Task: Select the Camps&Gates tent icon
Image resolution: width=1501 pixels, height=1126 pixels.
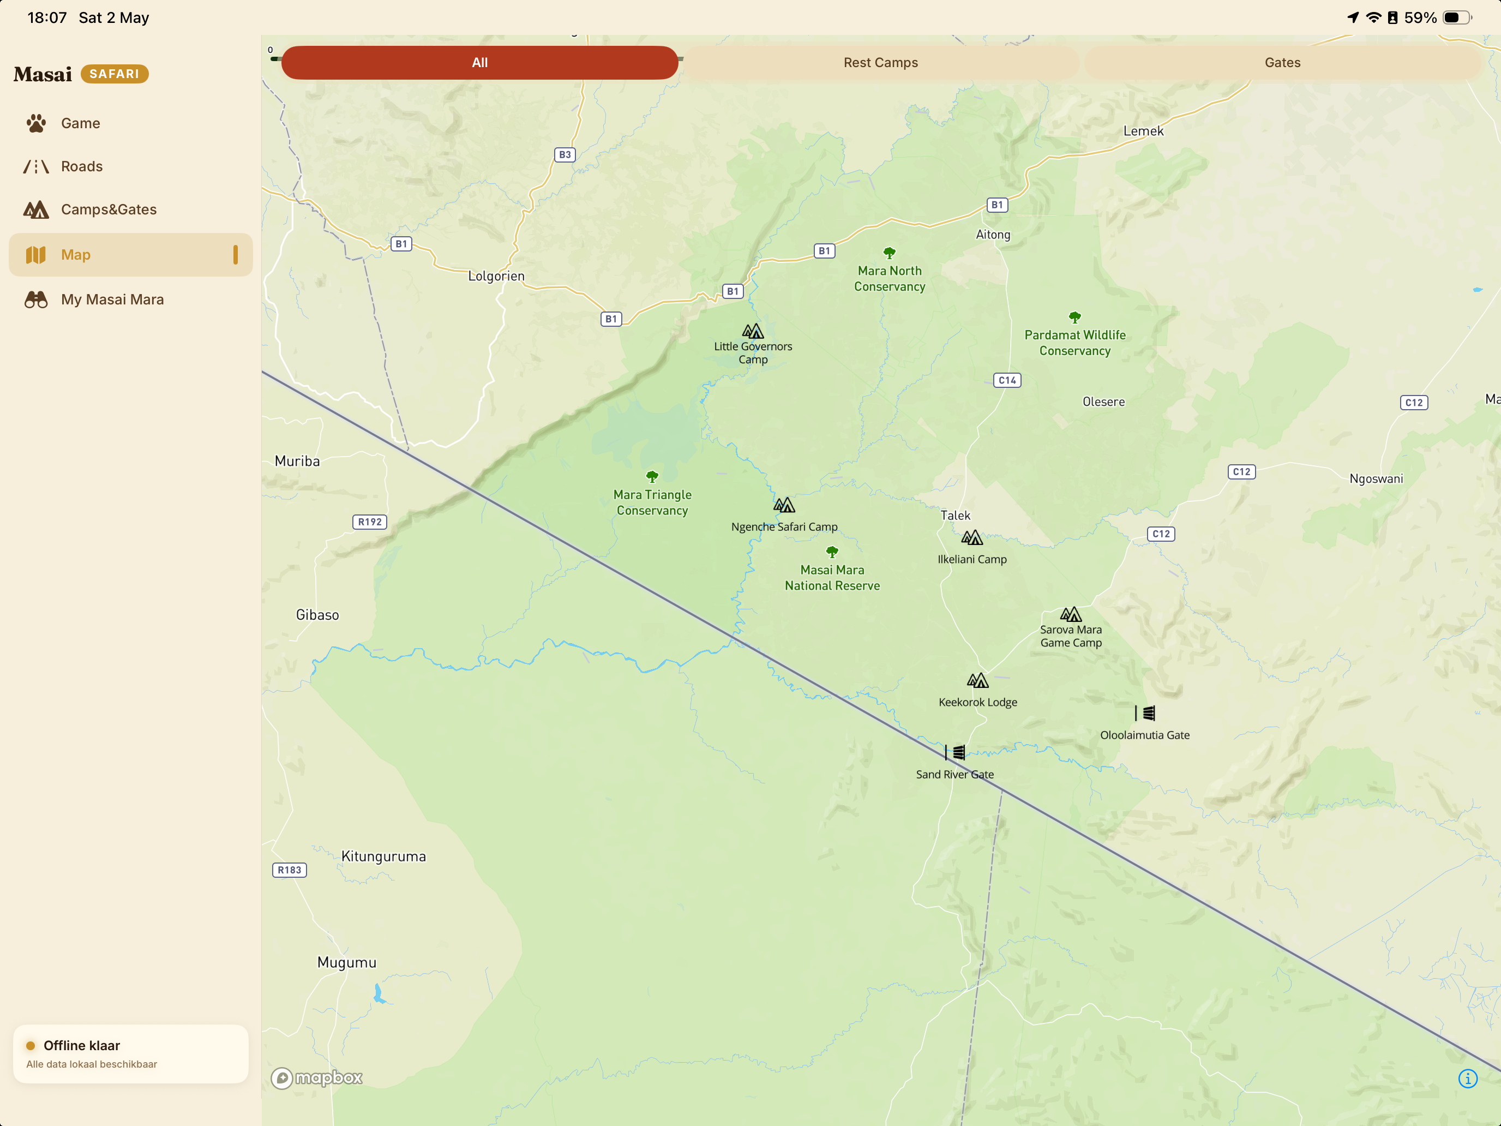Action: 36,209
